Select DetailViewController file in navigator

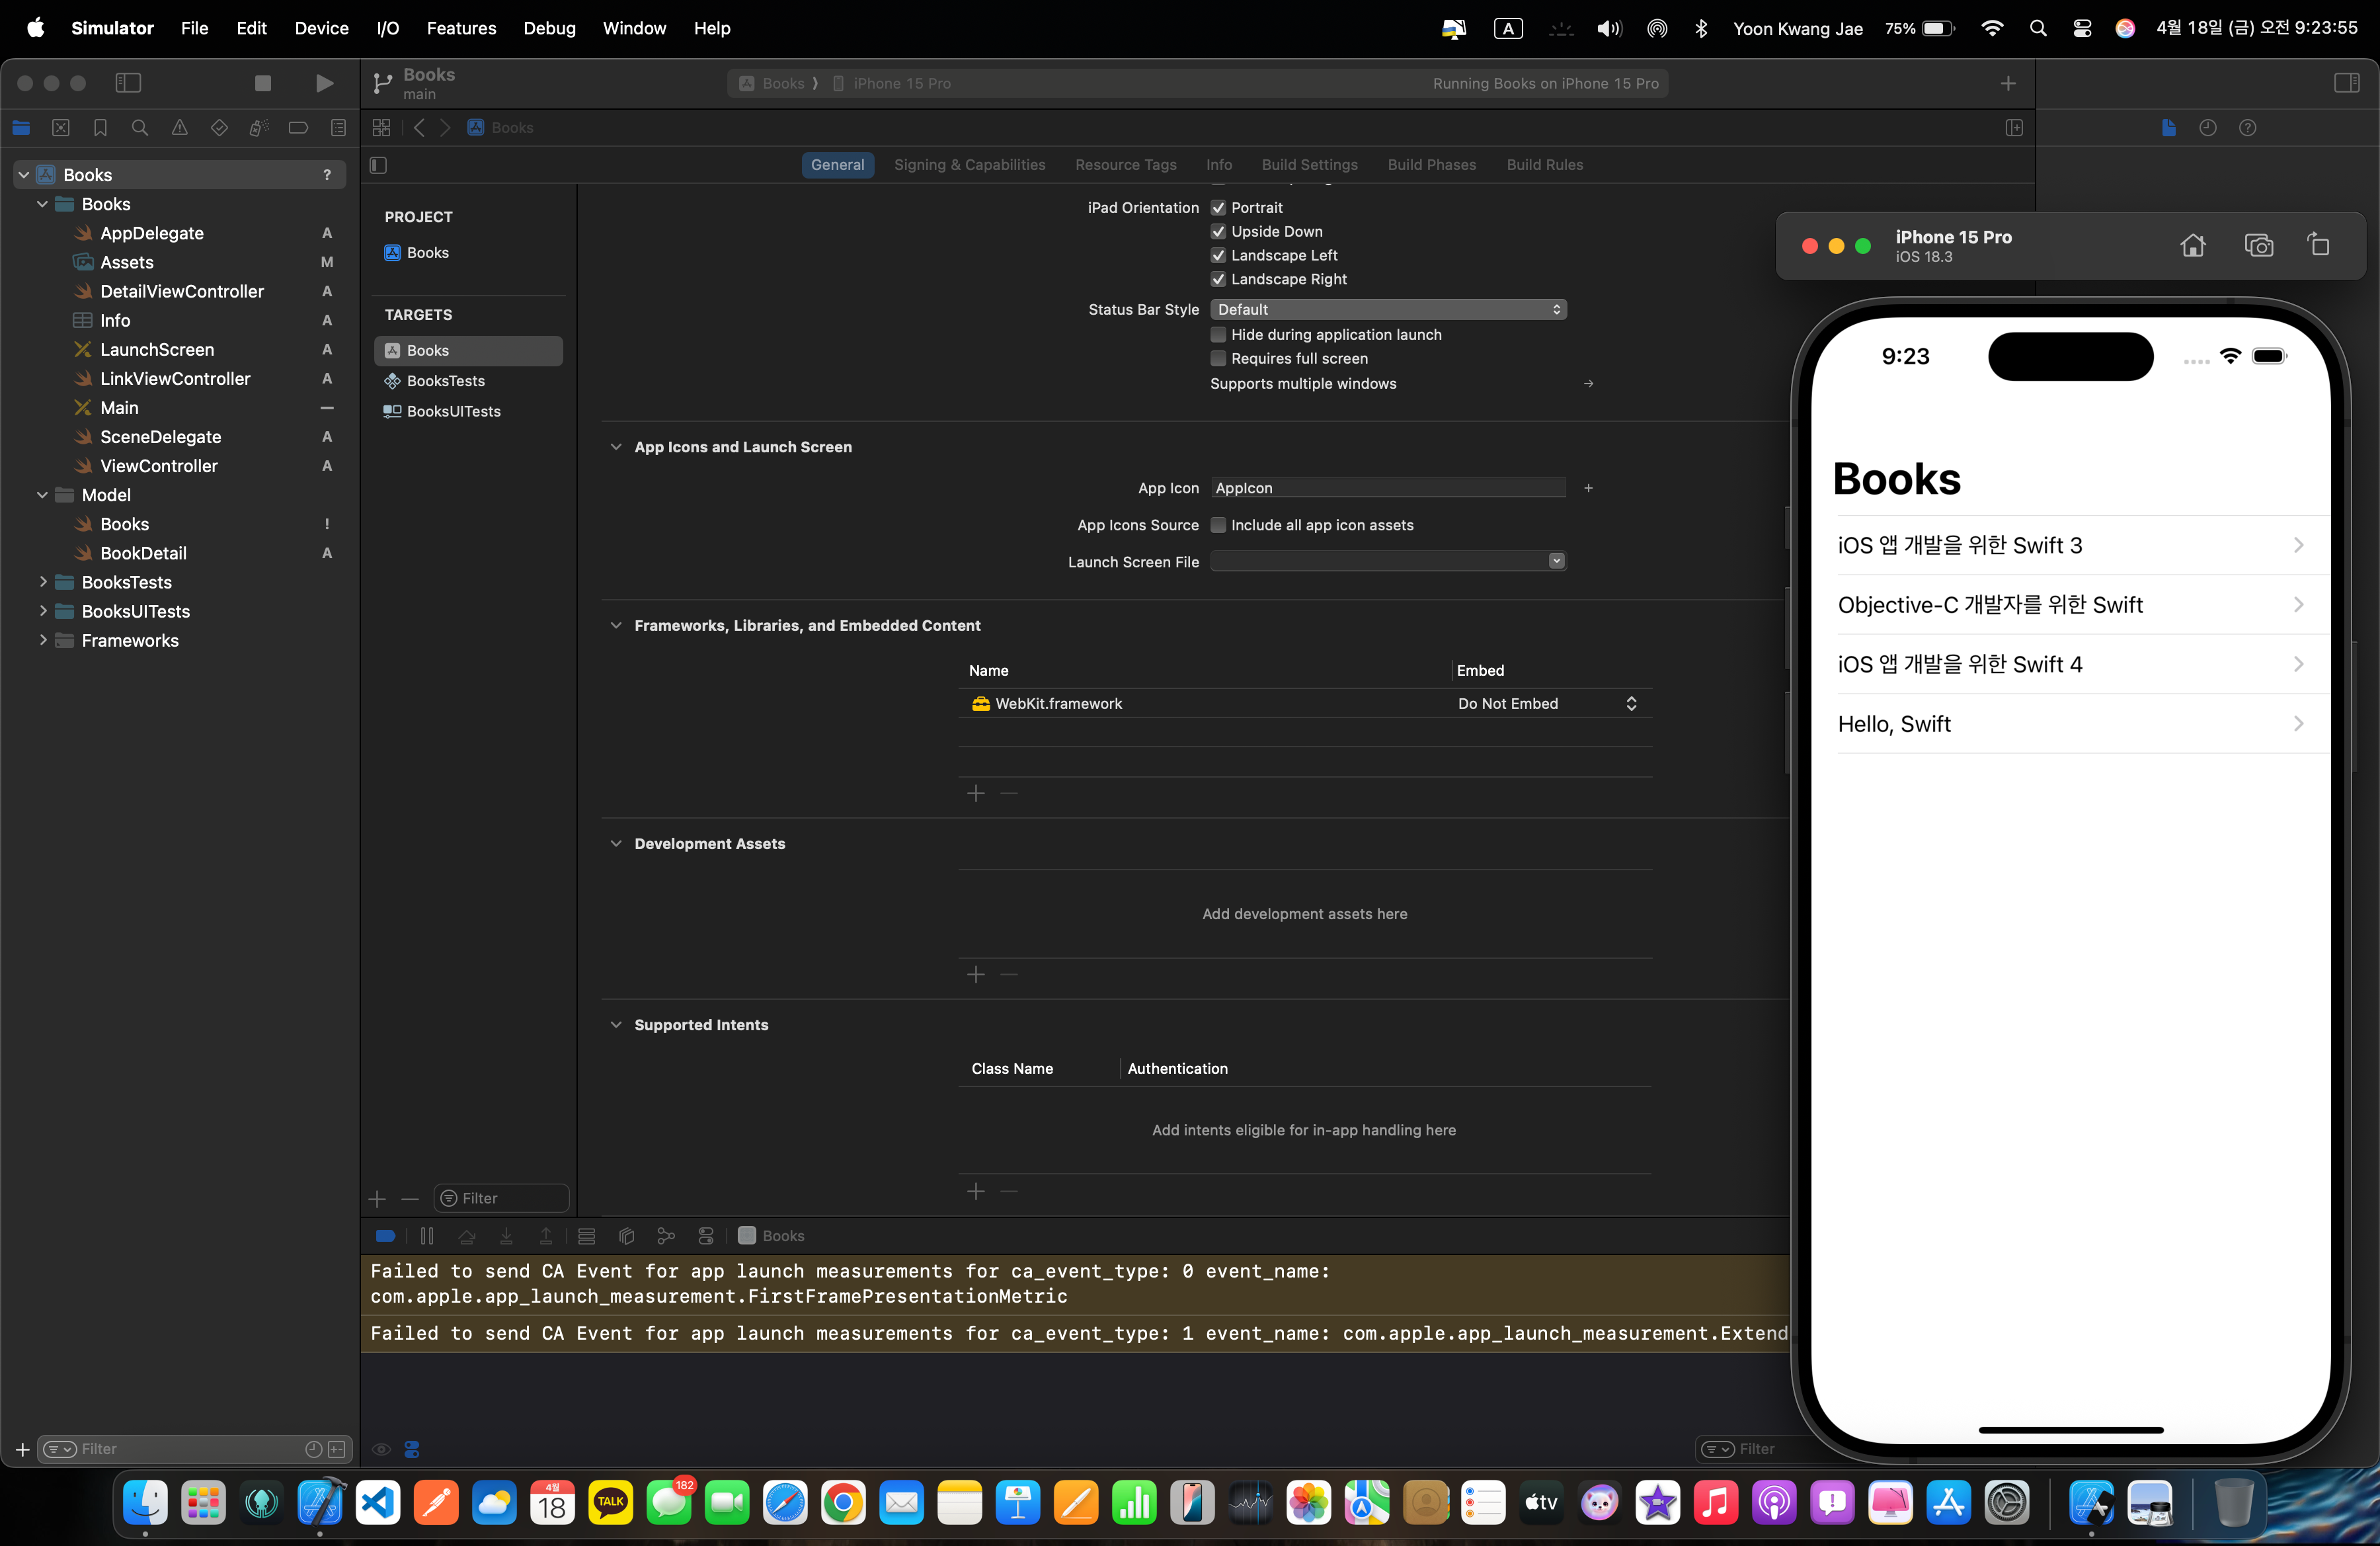point(182,292)
